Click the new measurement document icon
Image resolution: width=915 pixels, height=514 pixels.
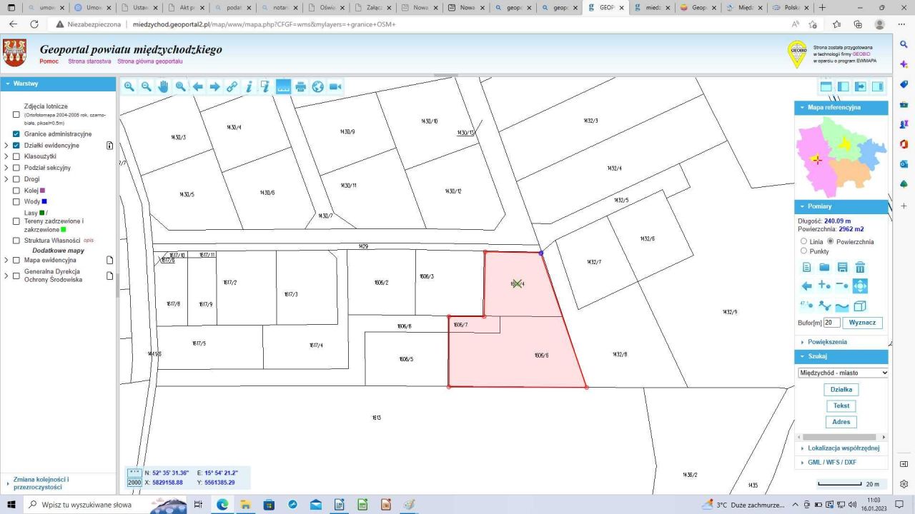point(807,267)
